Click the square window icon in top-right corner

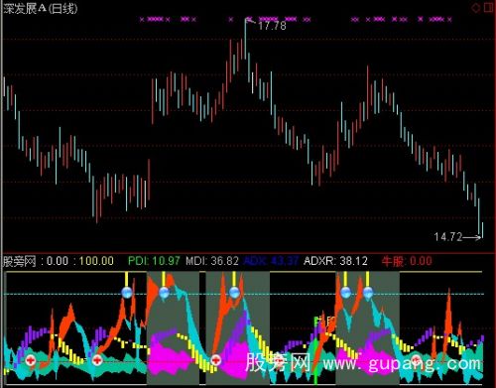point(488,8)
